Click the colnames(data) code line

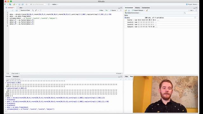(33, 18)
